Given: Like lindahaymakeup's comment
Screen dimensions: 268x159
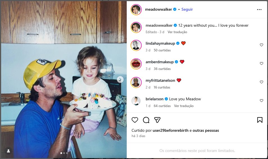Looking at the screenshot, I should 262,45.
